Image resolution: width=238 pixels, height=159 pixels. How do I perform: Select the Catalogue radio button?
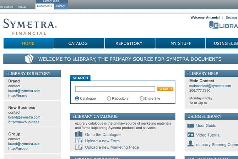coord(77,98)
